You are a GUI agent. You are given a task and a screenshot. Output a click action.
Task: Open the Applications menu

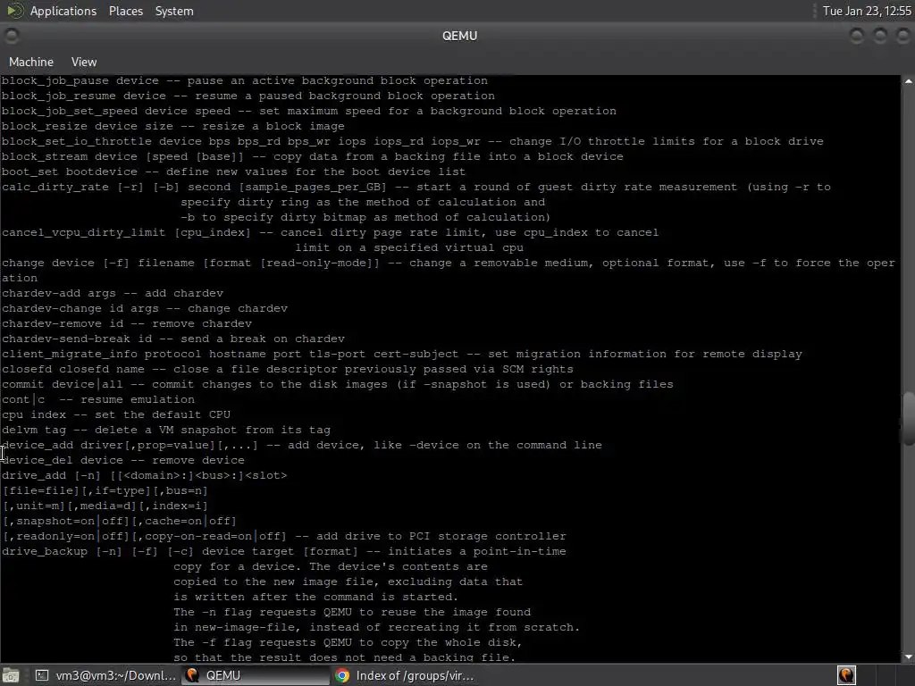pyautogui.click(x=63, y=11)
